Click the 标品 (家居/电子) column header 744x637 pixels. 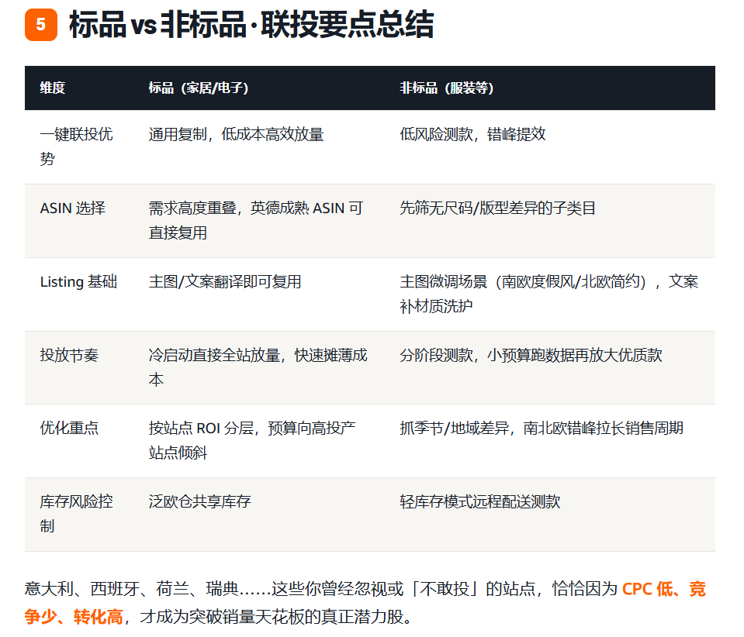tap(199, 88)
